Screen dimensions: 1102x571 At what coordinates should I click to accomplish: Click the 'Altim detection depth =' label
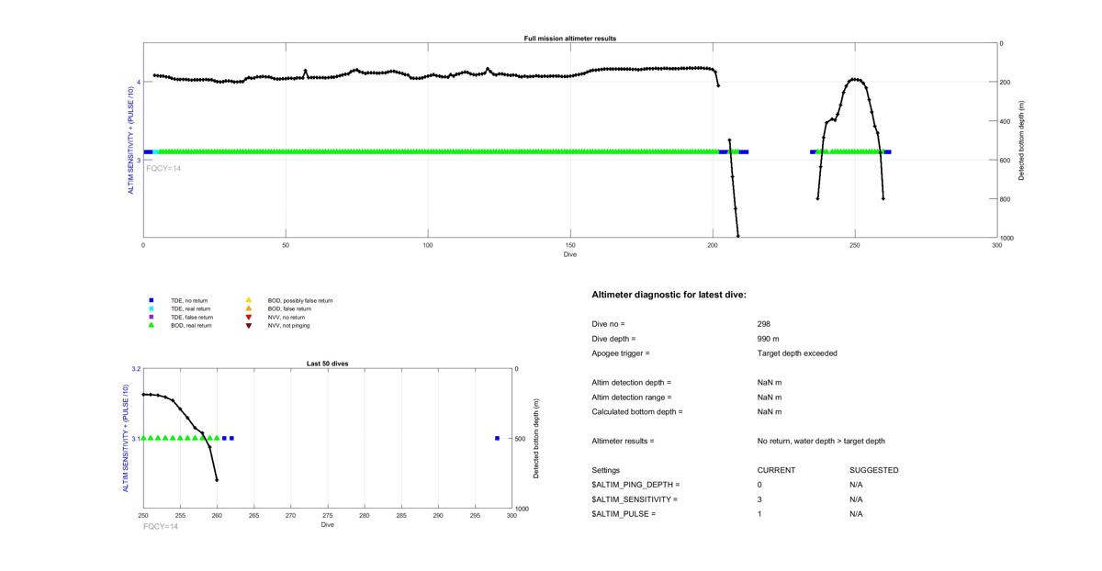coord(632,383)
